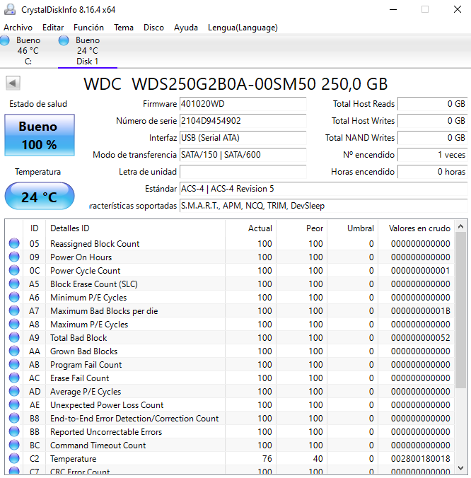Click status orb of Program Fail Count row
The width and height of the screenshot is (471, 478).
pyautogui.click(x=14, y=364)
